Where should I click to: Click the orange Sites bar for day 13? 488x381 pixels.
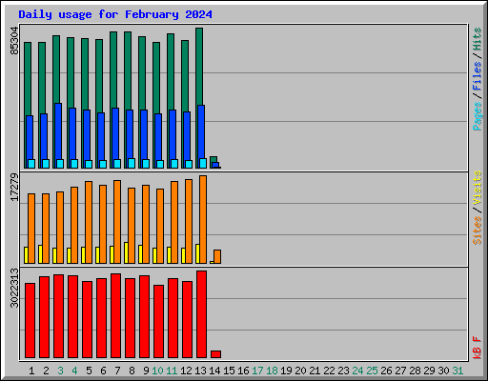[203, 219]
